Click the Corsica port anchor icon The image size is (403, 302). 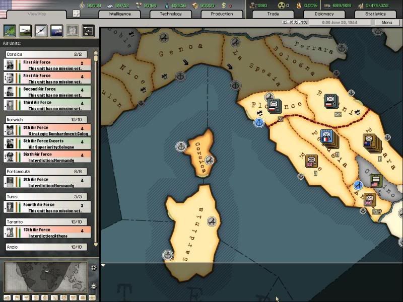coord(181,146)
